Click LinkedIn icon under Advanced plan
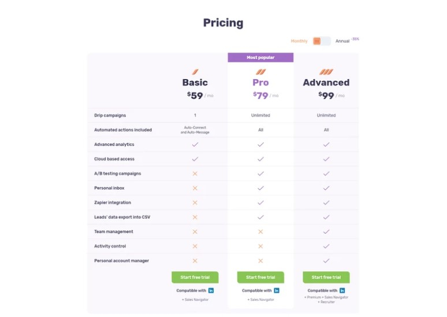Viewport: 447px width, 317px height. 342,290
